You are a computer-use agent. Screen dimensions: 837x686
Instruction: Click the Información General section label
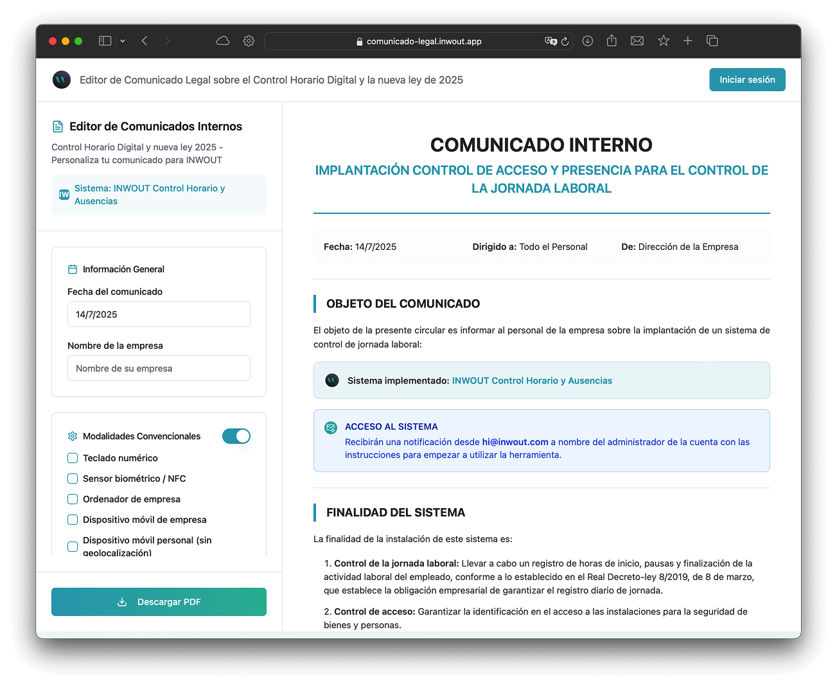[123, 269]
